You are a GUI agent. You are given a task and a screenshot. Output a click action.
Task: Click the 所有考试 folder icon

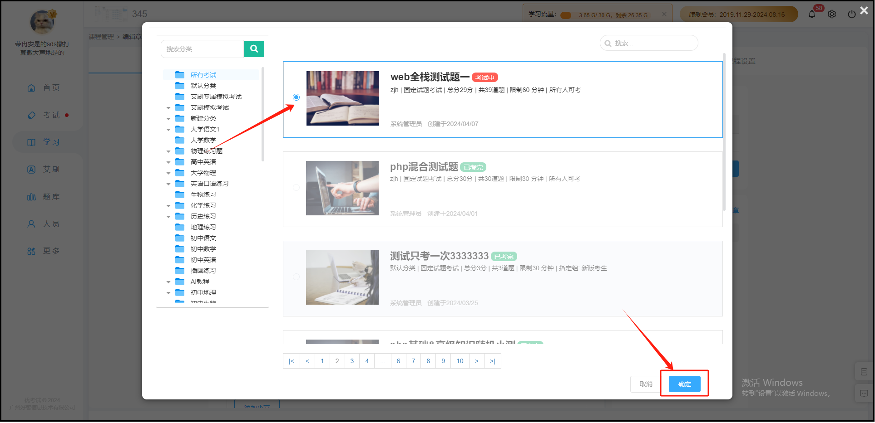180,75
